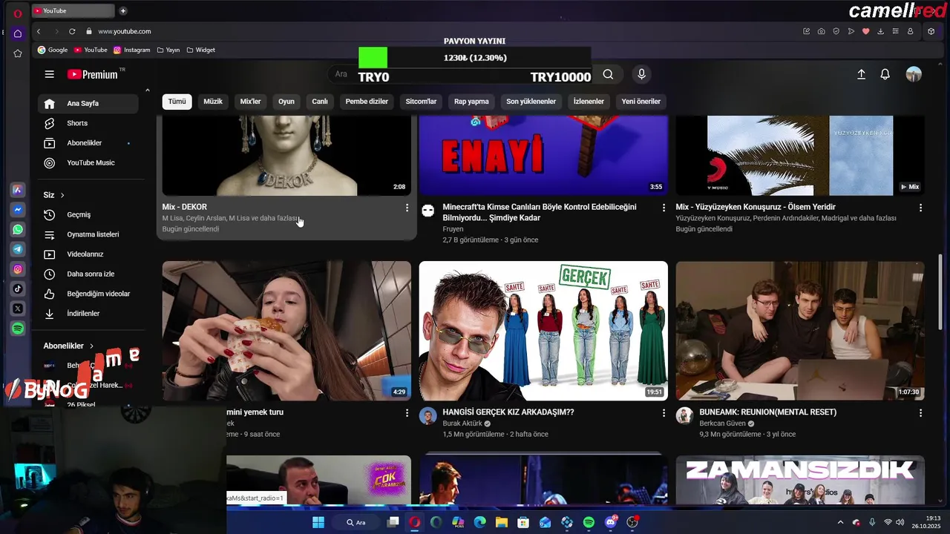Open the YouTube account avatar menu

pyautogui.click(x=914, y=74)
